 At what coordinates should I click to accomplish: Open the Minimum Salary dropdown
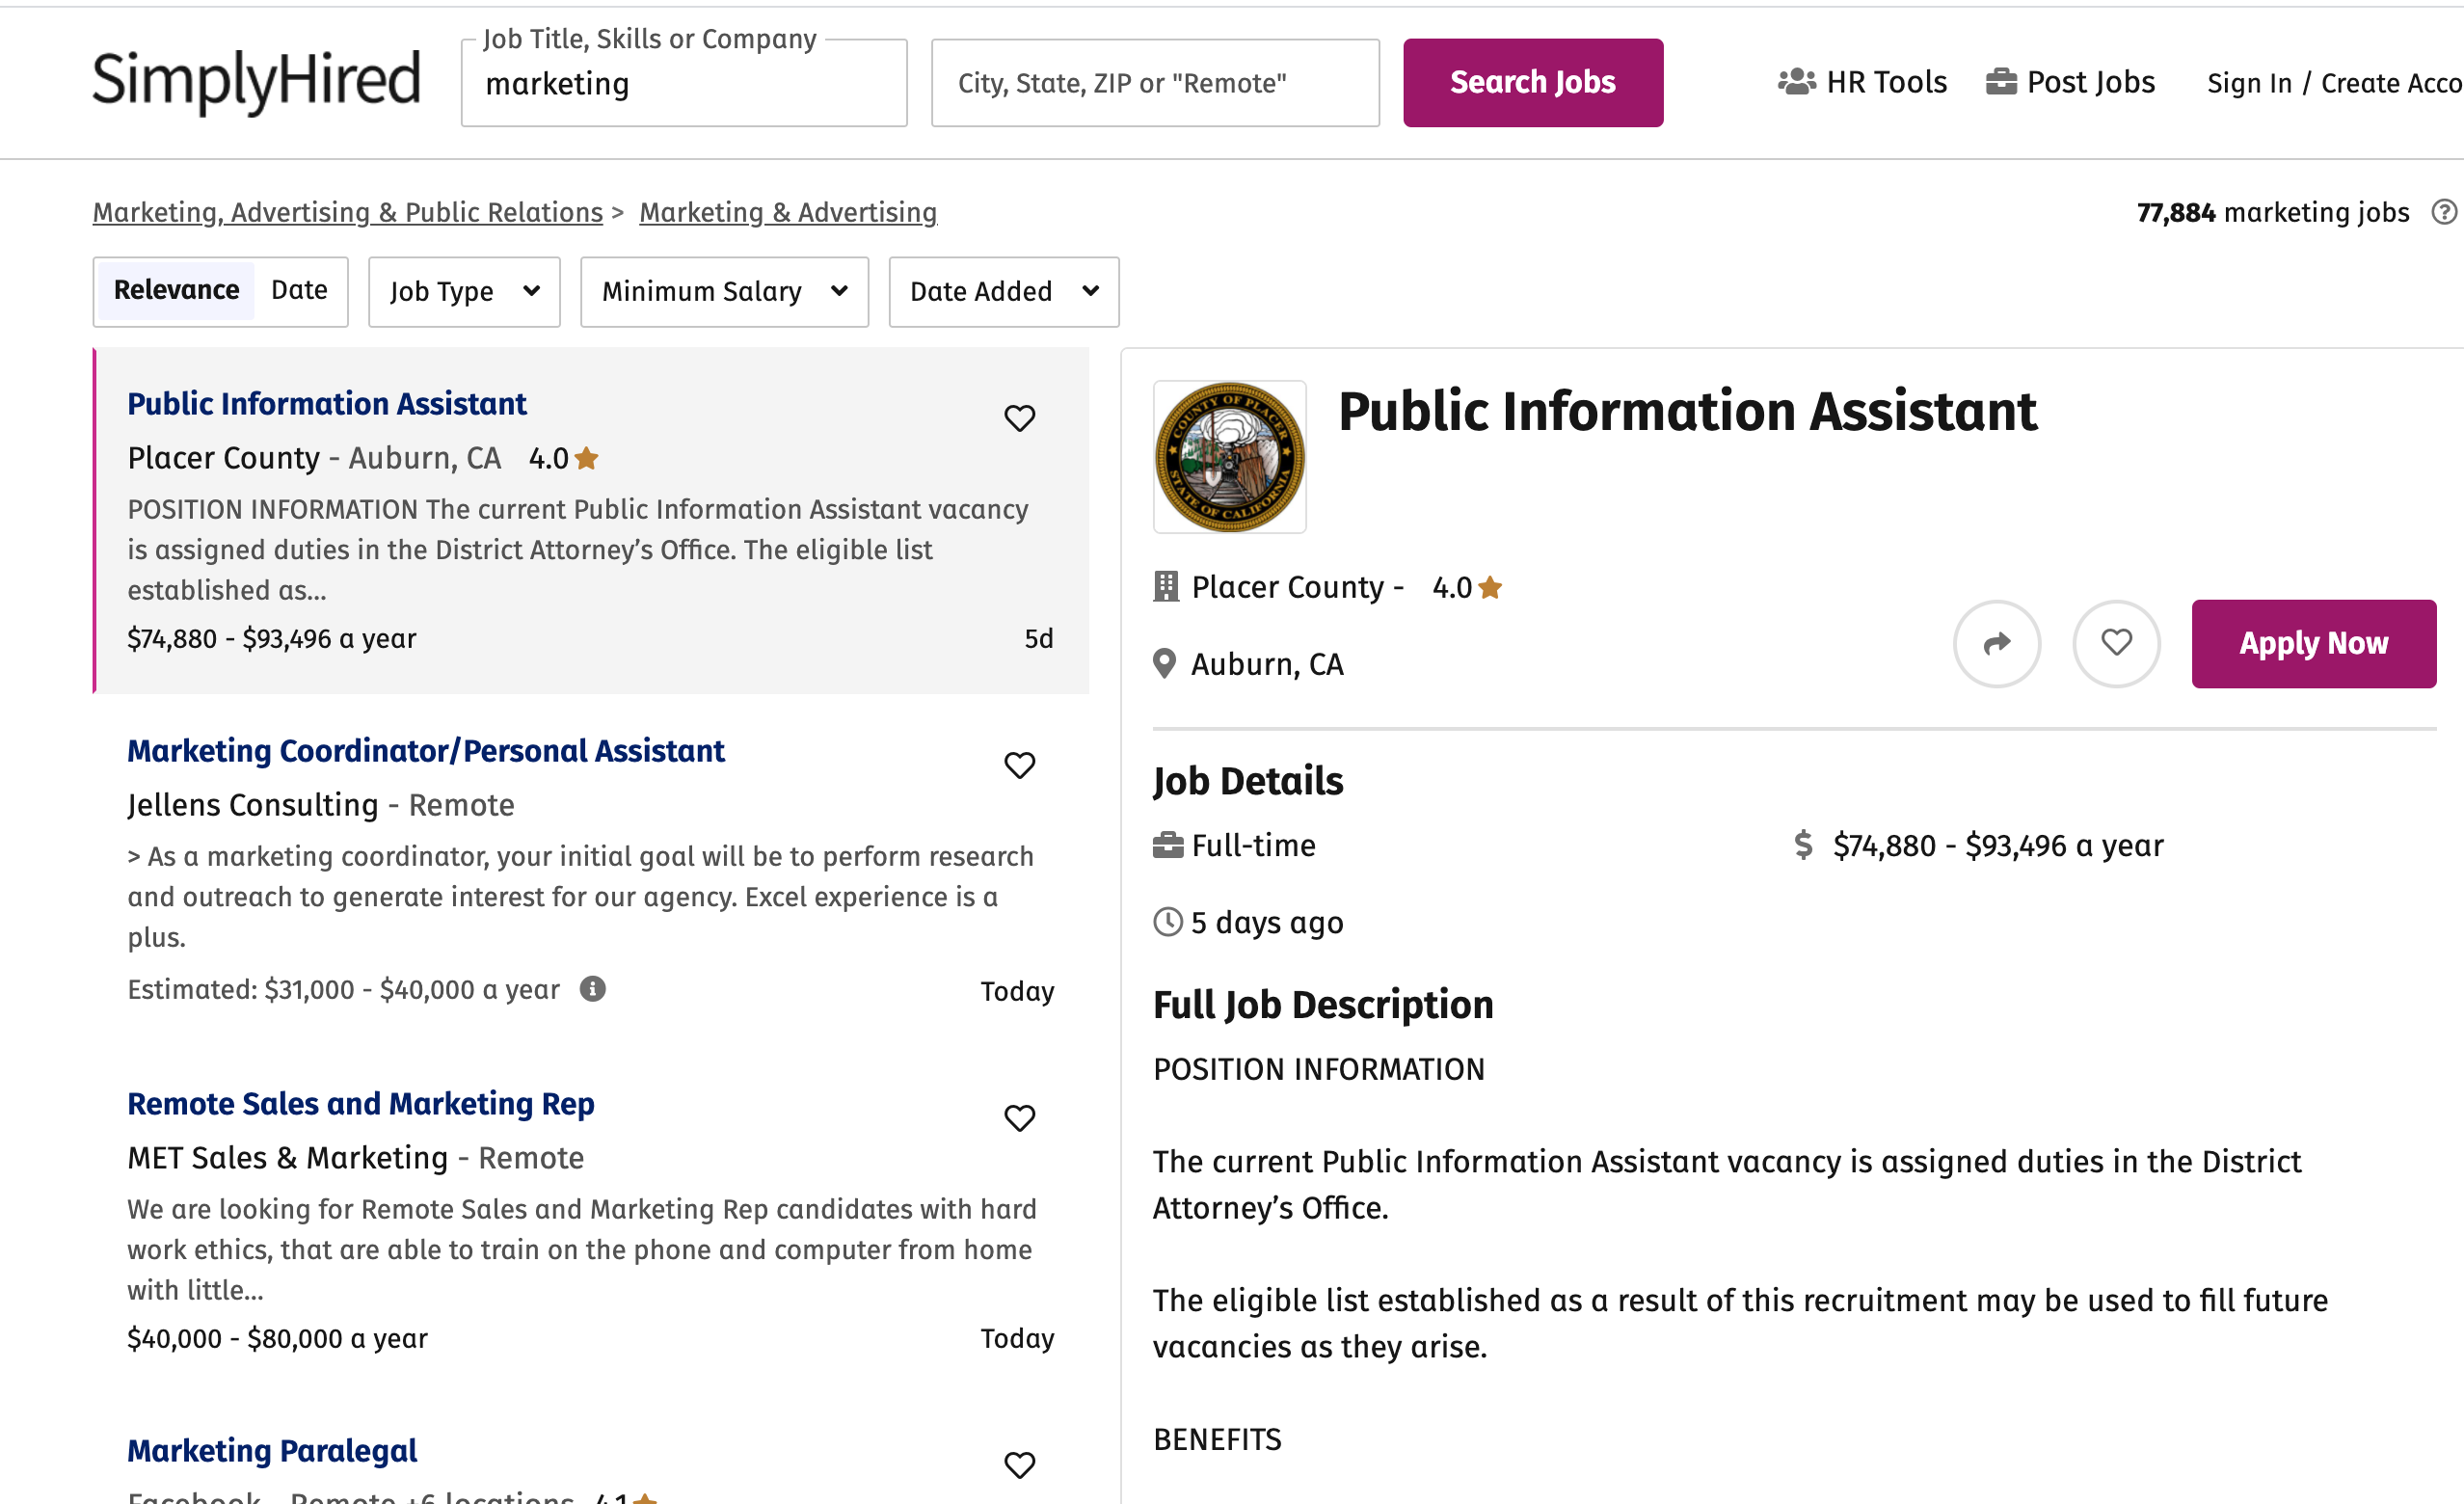tap(724, 291)
